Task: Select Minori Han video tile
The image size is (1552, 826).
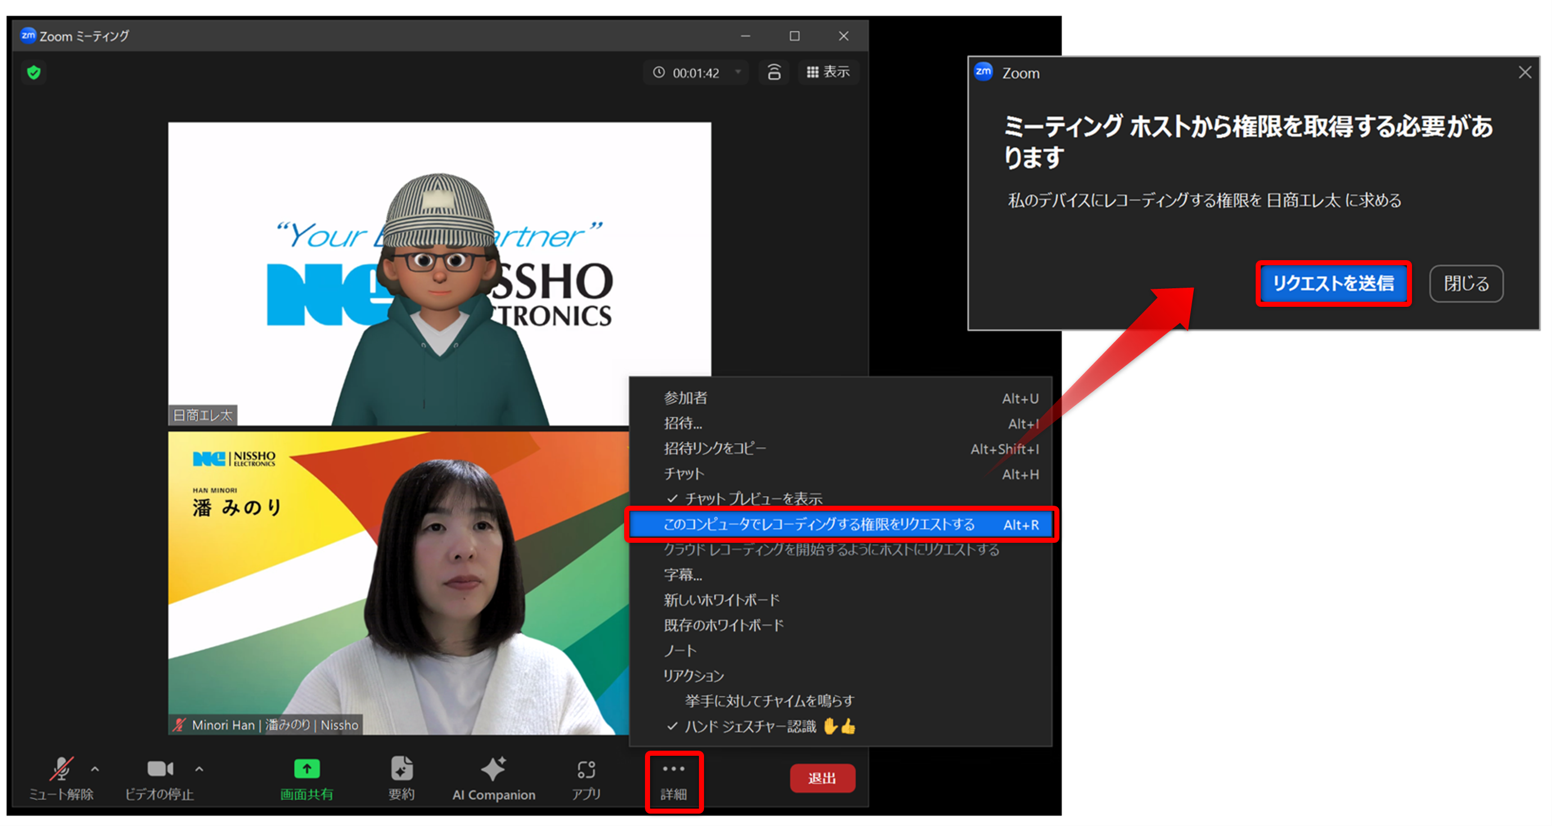Action: pos(398,583)
